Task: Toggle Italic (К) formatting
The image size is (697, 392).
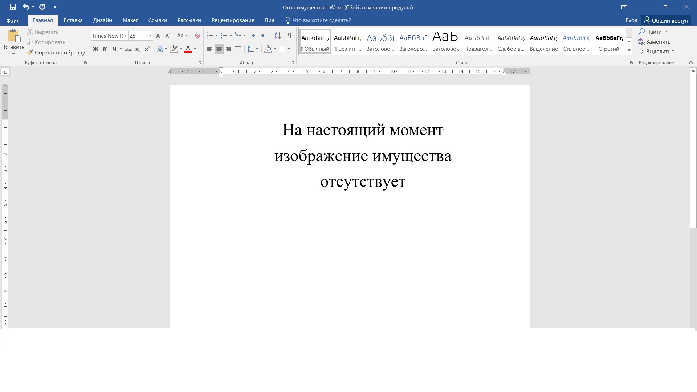Action: point(105,49)
